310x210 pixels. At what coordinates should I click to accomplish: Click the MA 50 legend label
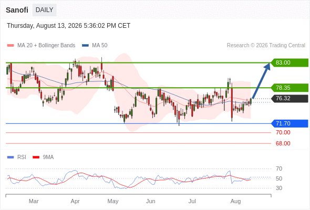click(x=100, y=46)
